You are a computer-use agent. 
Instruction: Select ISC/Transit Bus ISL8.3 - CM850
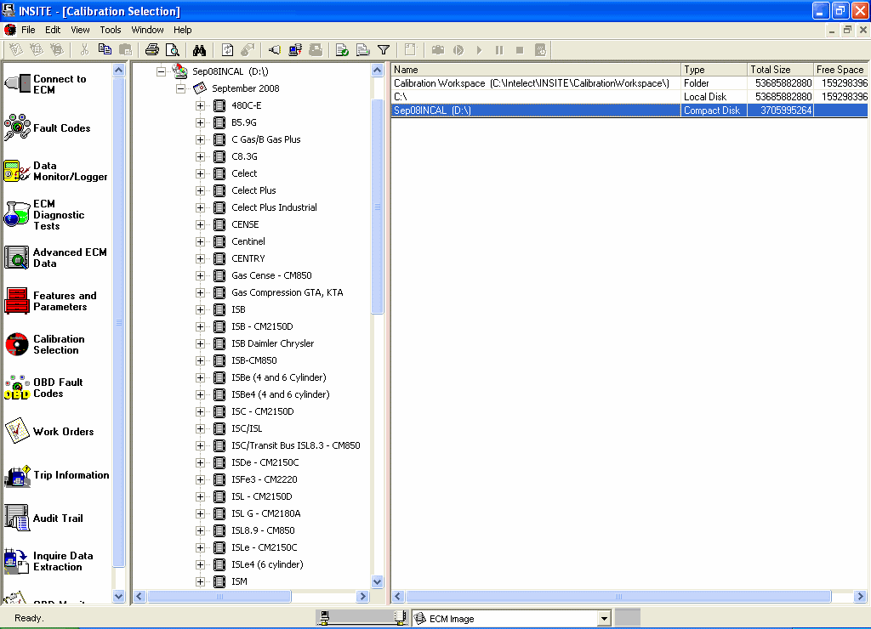(x=295, y=445)
